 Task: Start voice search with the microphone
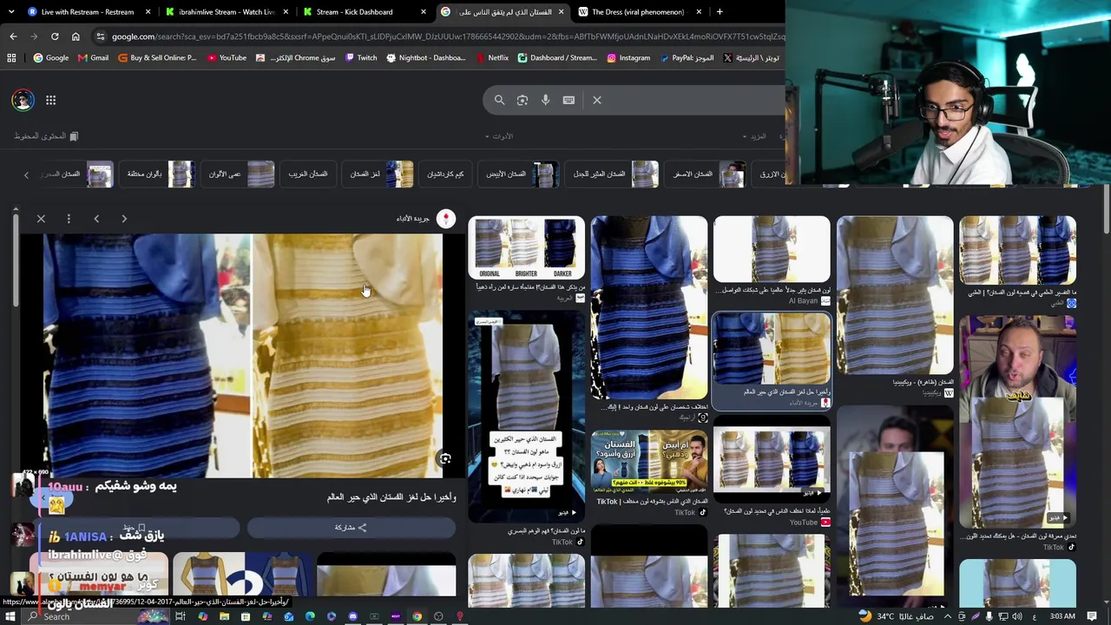[545, 100]
